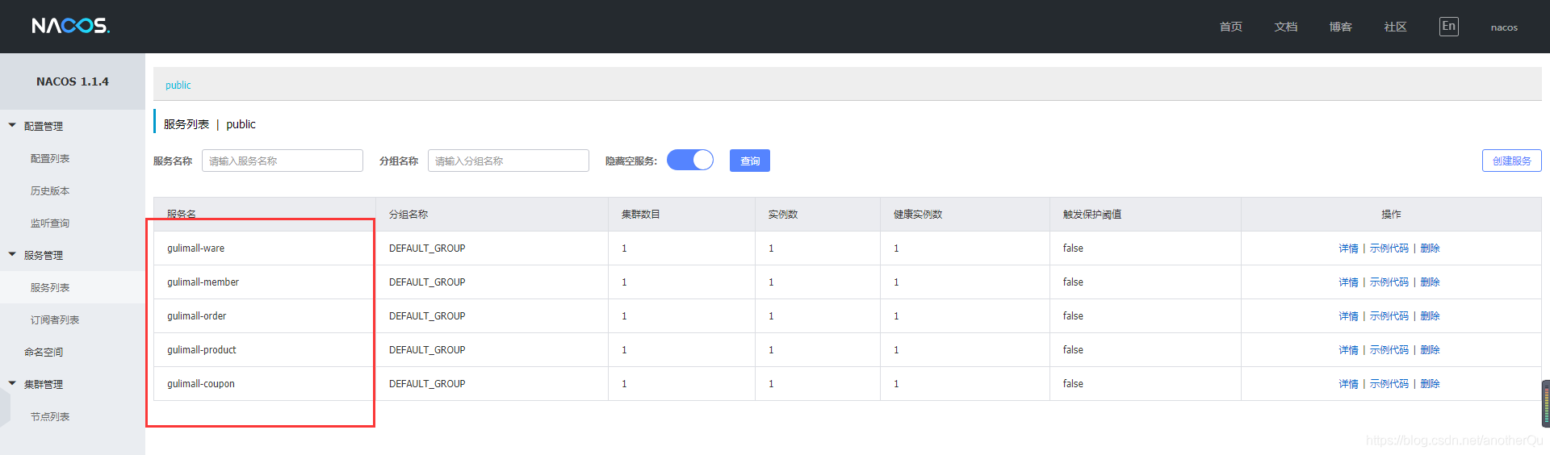Click the 触发保护阈值 column header
Viewport: 1550px width, 455px height.
[x=1092, y=215]
